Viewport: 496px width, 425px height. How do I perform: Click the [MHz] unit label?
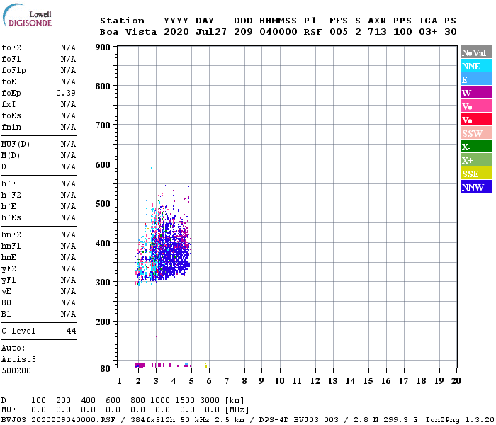(x=237, y=410)
